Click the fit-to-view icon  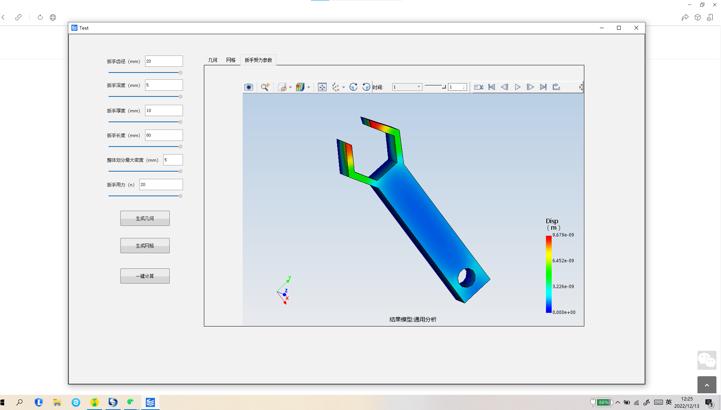click(322, 87)
